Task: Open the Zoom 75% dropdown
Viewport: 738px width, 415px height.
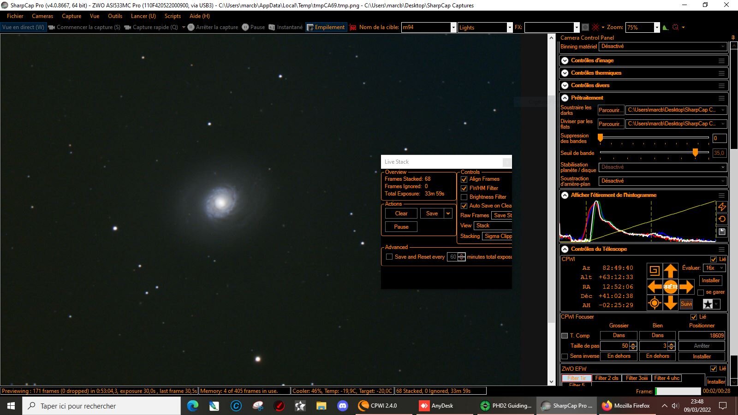Action: coord(657,28)
